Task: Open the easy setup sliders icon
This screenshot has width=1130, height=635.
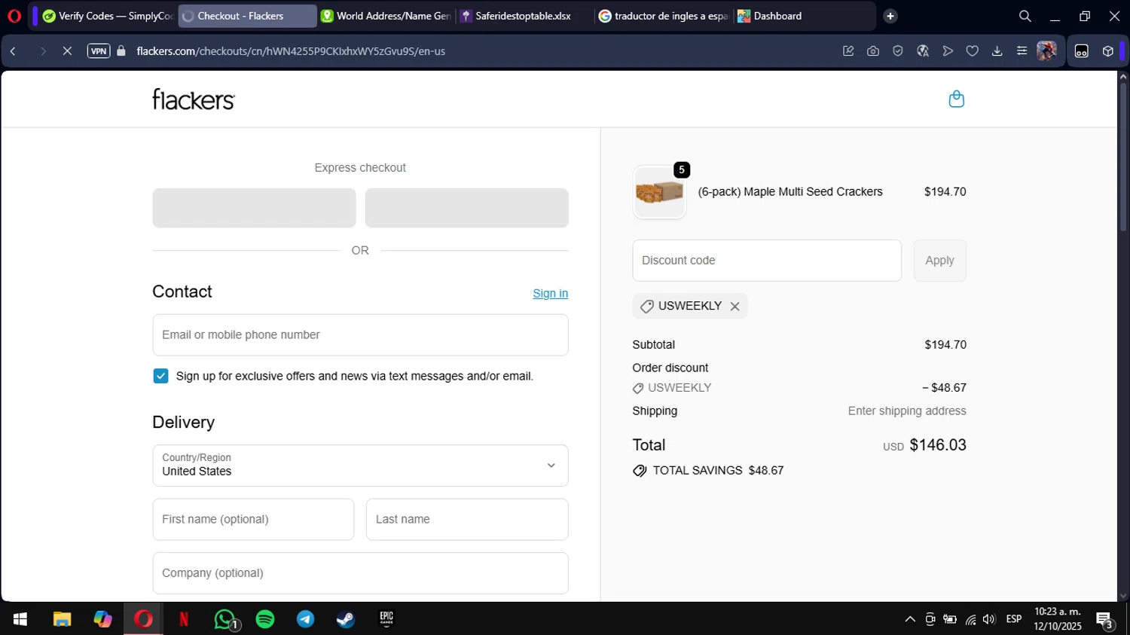Action: [x=1022, y=51]
